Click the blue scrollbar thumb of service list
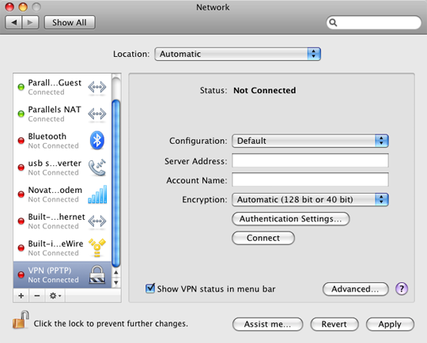 [x=116, y=183]
